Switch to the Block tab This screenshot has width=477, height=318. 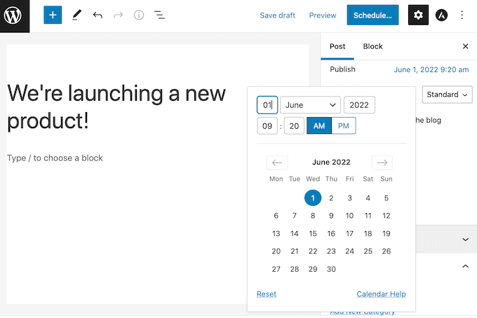click(x=372, y=46)
